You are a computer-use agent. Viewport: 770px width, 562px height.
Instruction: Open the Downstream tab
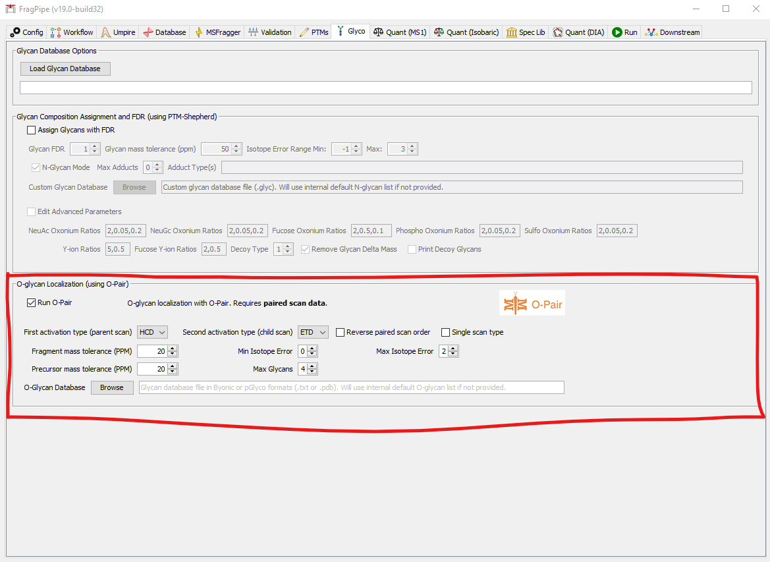(673, 32)
